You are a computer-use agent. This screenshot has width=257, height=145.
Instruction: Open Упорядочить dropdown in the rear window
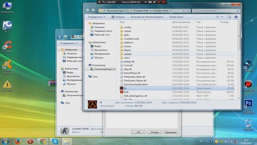(69, 43)
